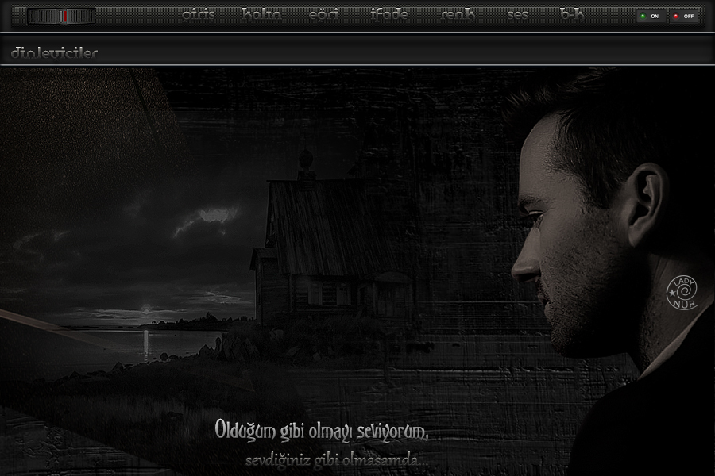715x476 pixels.
Task: Open the ses sound menu
Action: coord(517,15)
